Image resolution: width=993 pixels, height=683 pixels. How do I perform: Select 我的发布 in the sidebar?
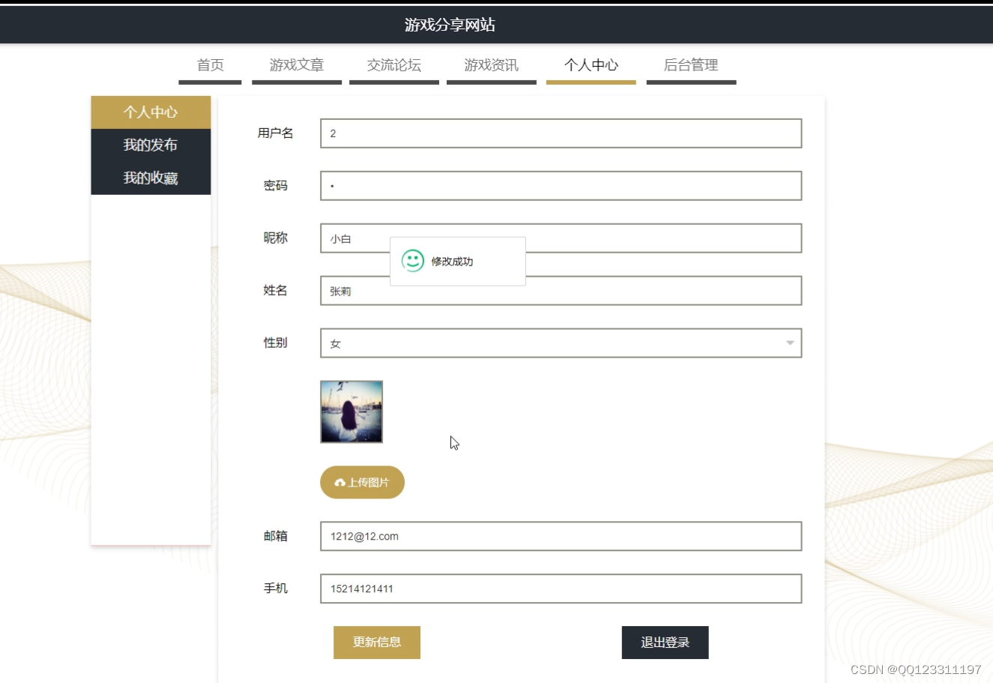[x=151, y=145]
